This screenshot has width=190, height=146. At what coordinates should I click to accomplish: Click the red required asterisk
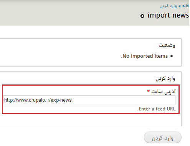149,91
